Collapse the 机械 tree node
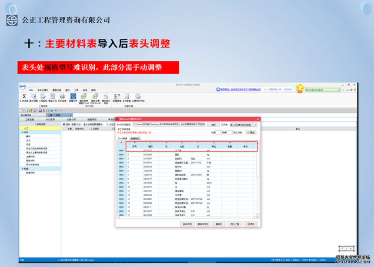 pyautogui.click(x=22, y=168)
